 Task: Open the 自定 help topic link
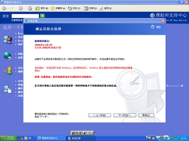point(20,68)
